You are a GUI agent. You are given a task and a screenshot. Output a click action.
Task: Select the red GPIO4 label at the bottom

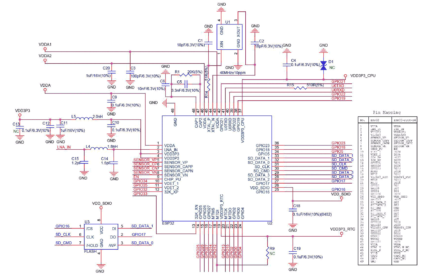(x=240, y=252)
